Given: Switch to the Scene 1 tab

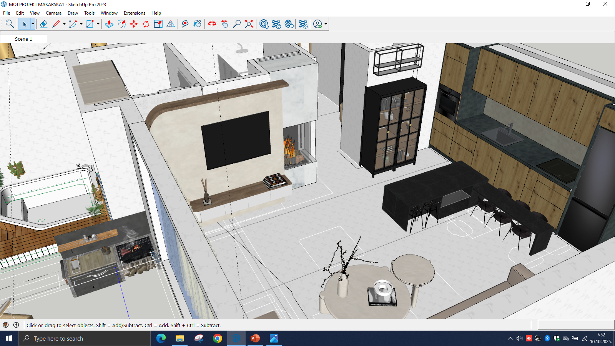Looking at the screenshot, I should coord(23,39).
